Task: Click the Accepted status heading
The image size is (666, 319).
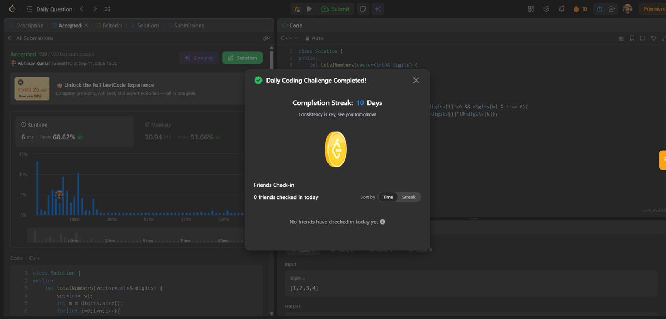Action: (x=23, y=54)
